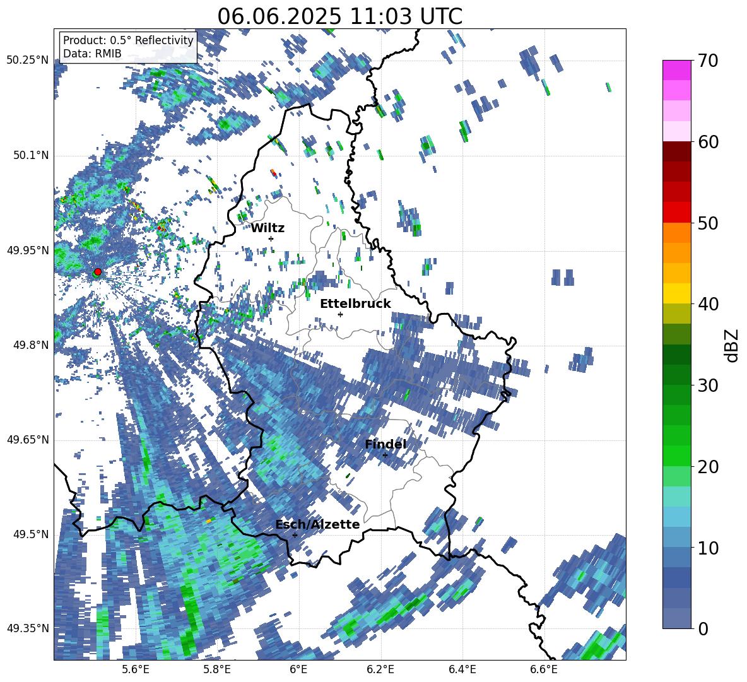Click the Ettelbruck location cross marker
The width and height of the screenshot is (747, 682).
click(x=340, y=314)
